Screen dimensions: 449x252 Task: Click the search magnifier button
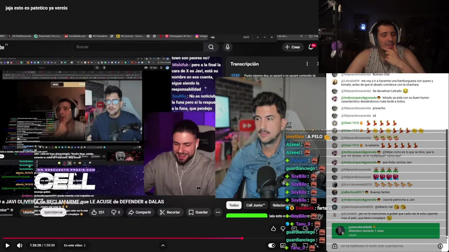point(211,47)
